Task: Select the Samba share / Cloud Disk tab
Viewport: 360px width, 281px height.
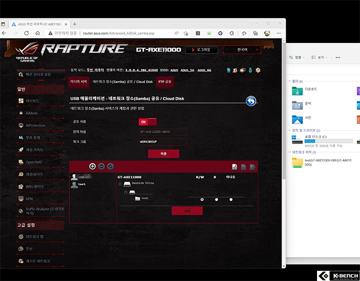Action: (123, 82)
